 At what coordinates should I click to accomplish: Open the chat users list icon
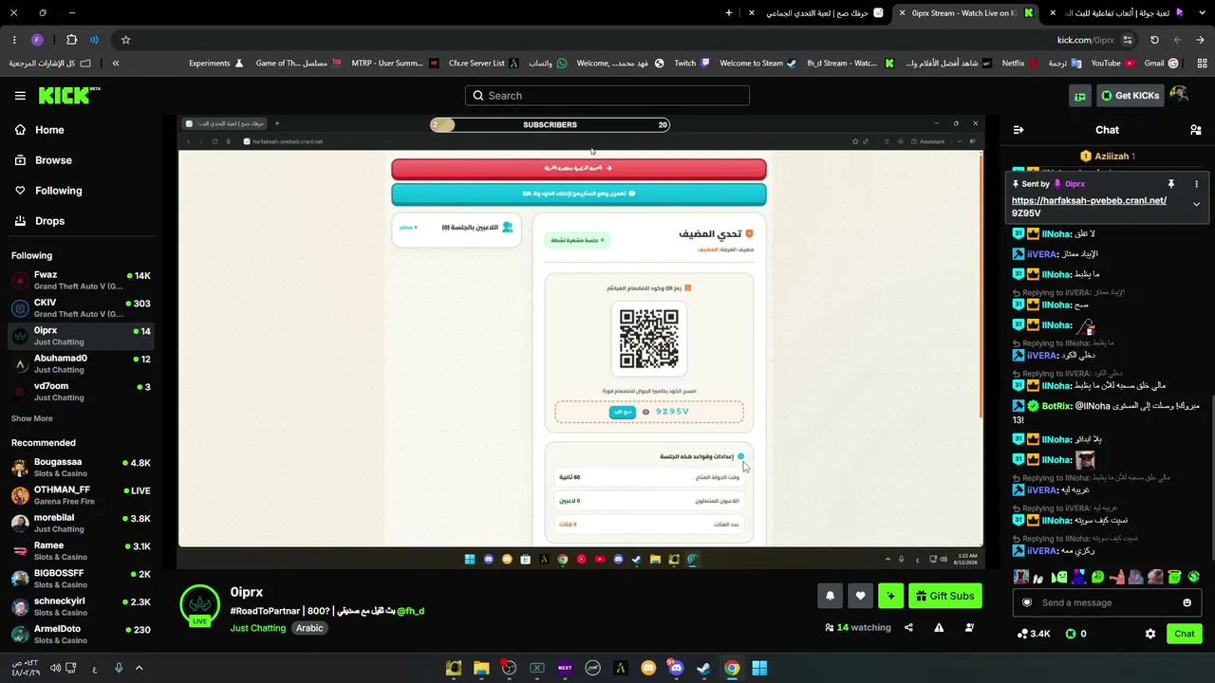(x=1195, y=130)
